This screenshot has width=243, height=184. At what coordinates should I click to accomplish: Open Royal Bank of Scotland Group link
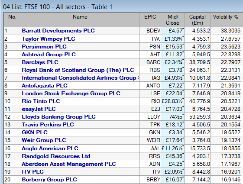[x=78, y=70]
